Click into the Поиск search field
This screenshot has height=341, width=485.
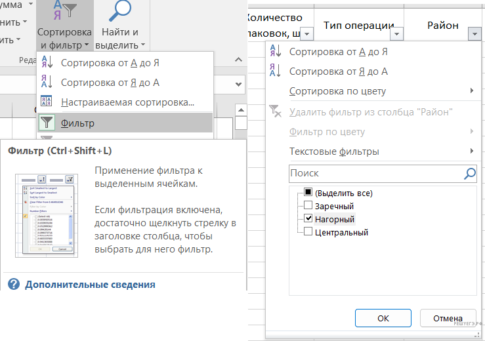[374, 173]
